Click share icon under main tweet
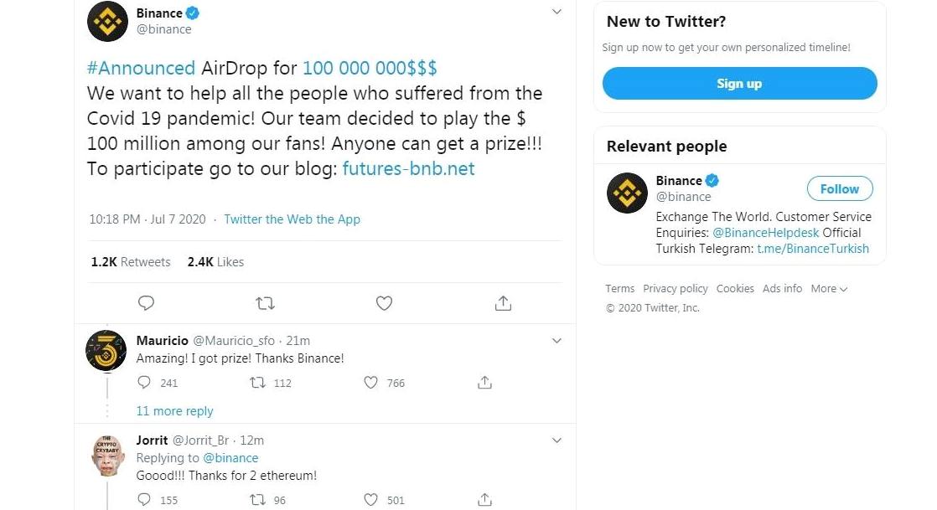The height and width of the screenshot is (510, 937). point(503,303)
